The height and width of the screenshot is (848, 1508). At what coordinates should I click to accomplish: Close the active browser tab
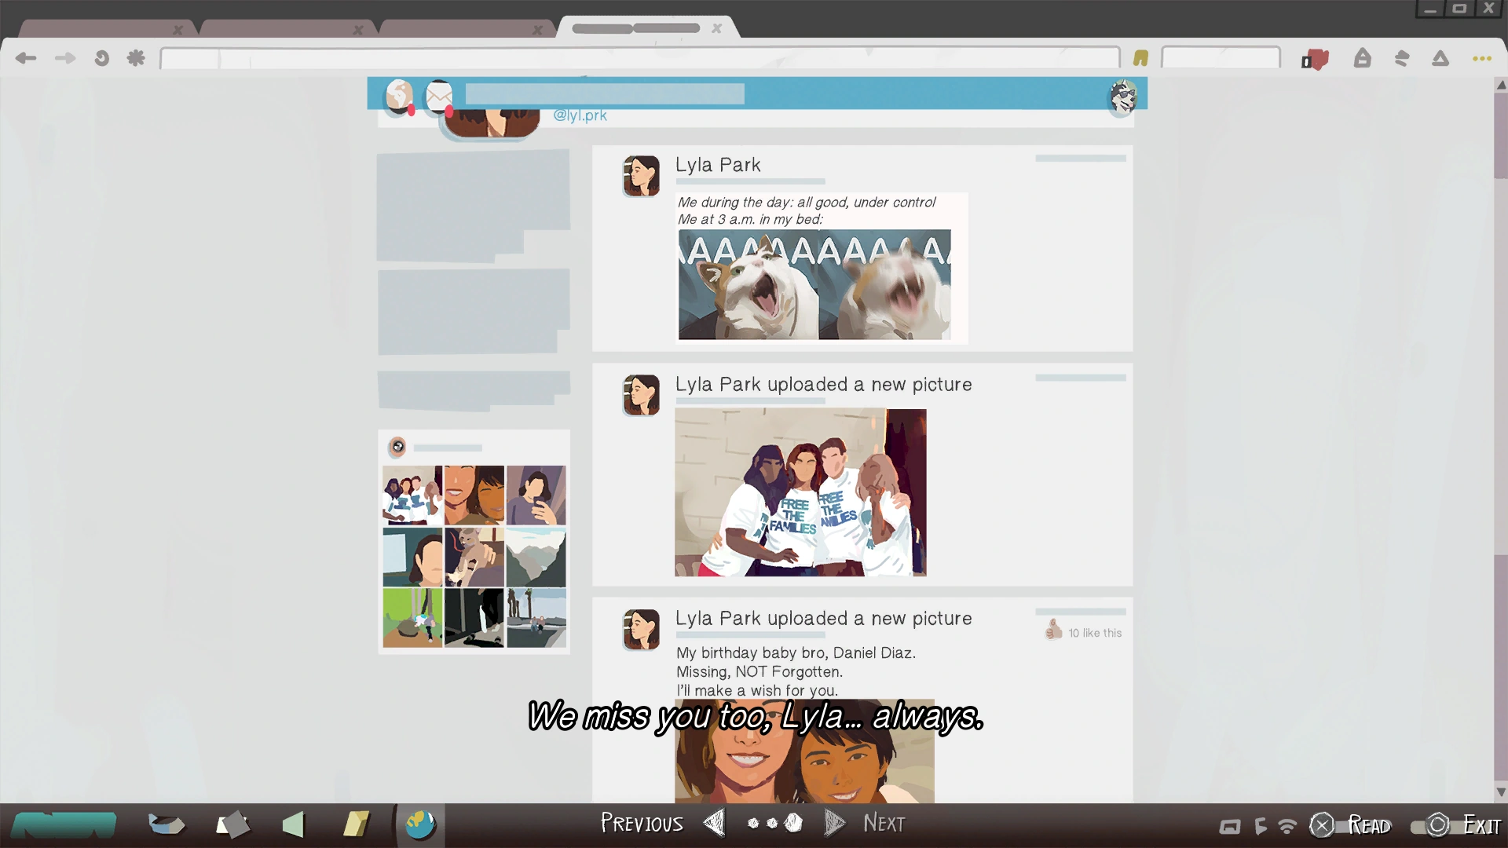click(716, 28)
